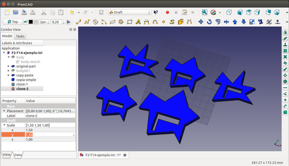Select the Draft Line tool
289x166 pixels.
(x=78, y=22)
